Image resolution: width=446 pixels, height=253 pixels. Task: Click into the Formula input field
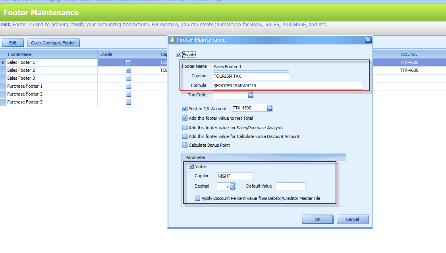coord(287,86)
